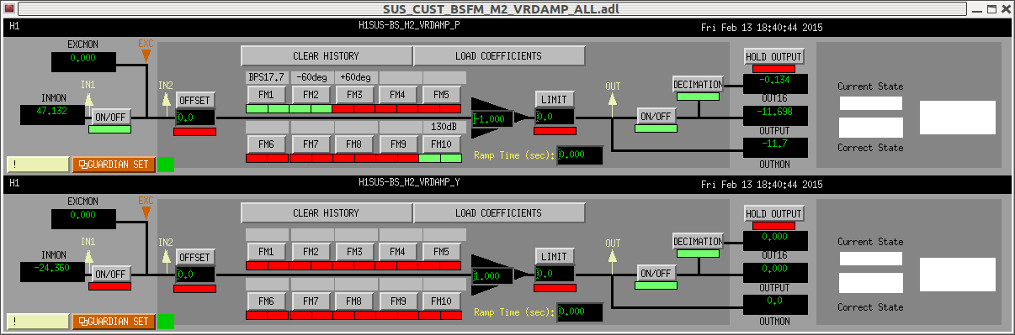This screenshot has height=335, width=1015.
Task: Toggle FM3 filter in VRDAMP_P panel
Action: [x=354, y=94]
